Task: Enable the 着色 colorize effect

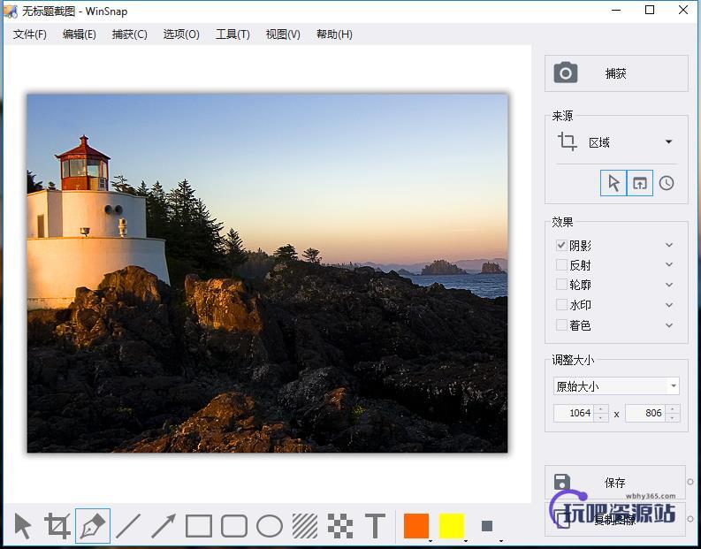Action: (x=561, y=325)
